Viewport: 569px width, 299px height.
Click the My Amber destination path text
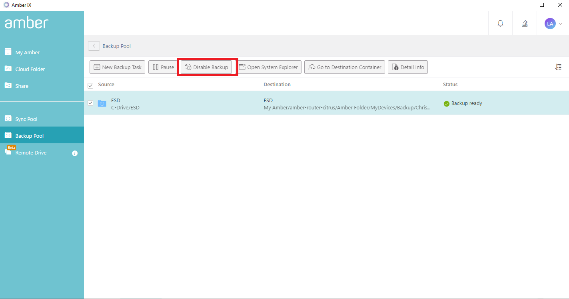pyautogui.click(x=347, y=108)
